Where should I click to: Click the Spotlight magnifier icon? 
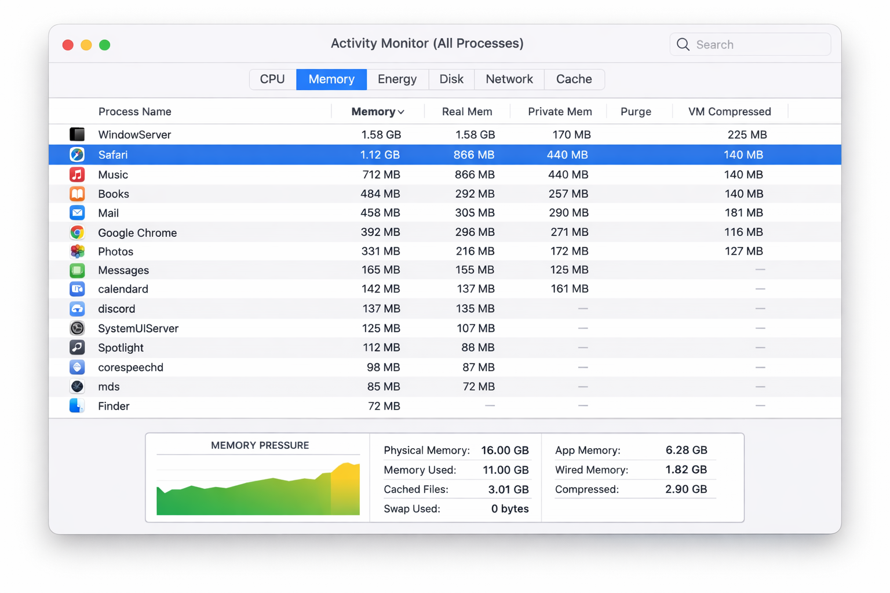tap(77, 347)
